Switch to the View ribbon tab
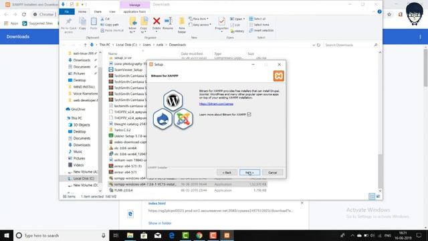 112,12
